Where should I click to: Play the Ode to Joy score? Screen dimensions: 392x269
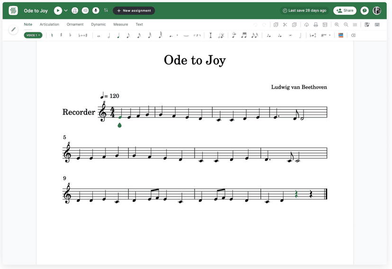[58, 10]
